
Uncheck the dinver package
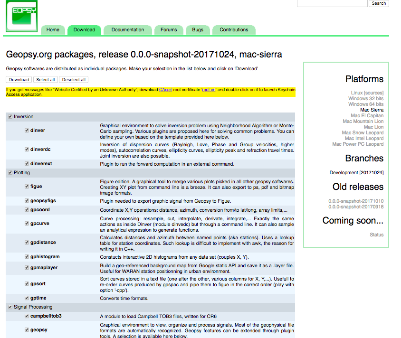(27, 131)
